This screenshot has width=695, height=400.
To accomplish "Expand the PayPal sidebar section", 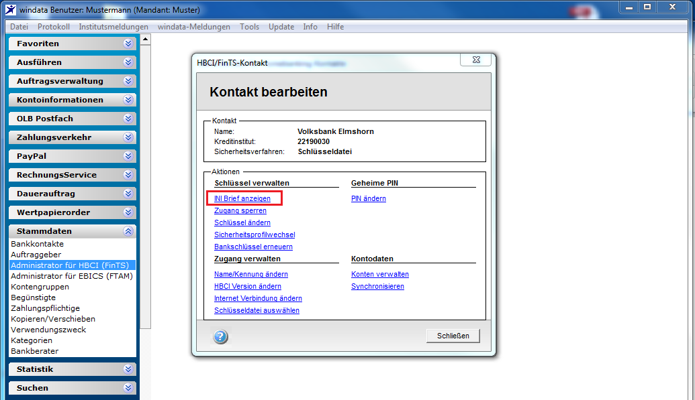I will coord(73,155).
